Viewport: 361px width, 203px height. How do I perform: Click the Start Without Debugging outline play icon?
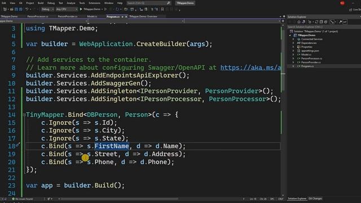pyautogui.click(x=105, y=9)
